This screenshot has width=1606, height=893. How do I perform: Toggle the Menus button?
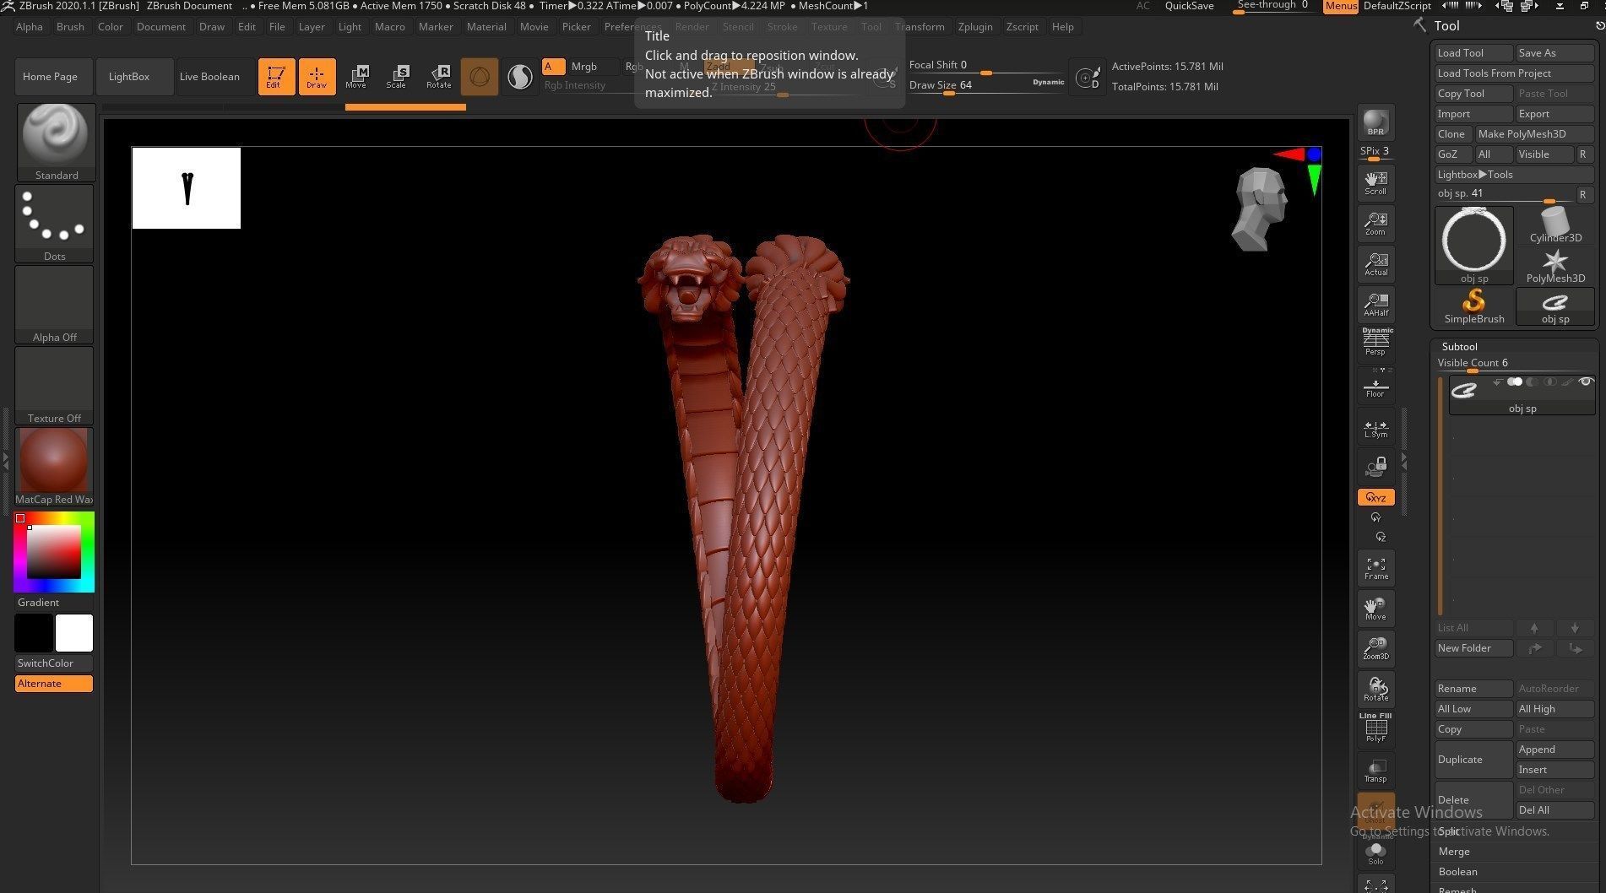click(x=1341, y=6)
